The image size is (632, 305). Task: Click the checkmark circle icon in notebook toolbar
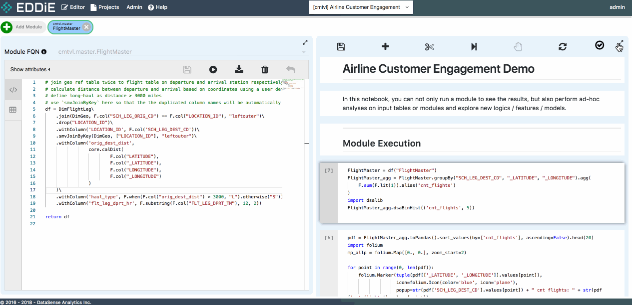(x=600, y=45)
